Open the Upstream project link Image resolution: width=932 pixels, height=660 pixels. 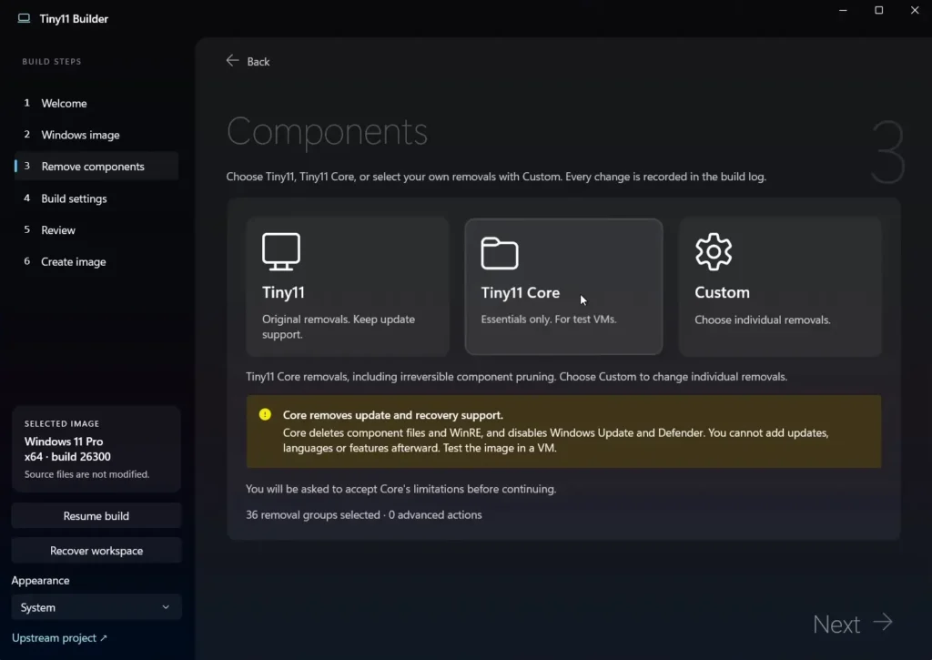(59, 637)
